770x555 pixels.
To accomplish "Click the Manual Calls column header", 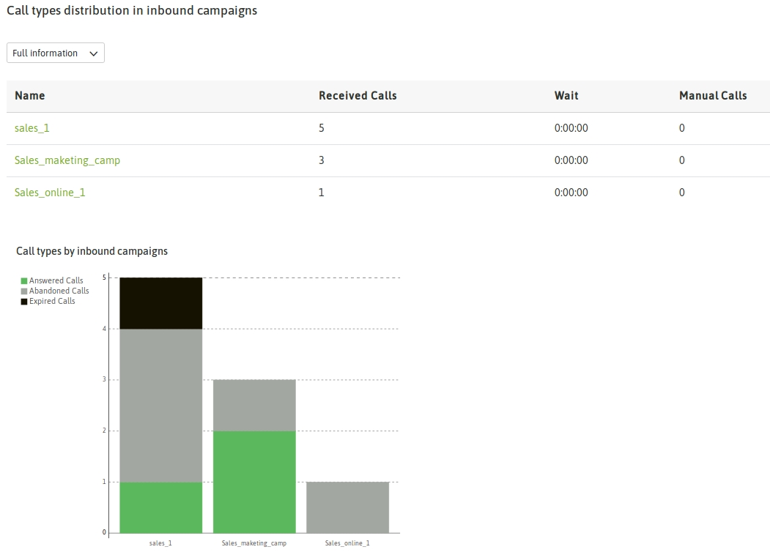I will [x=713, y=96].
